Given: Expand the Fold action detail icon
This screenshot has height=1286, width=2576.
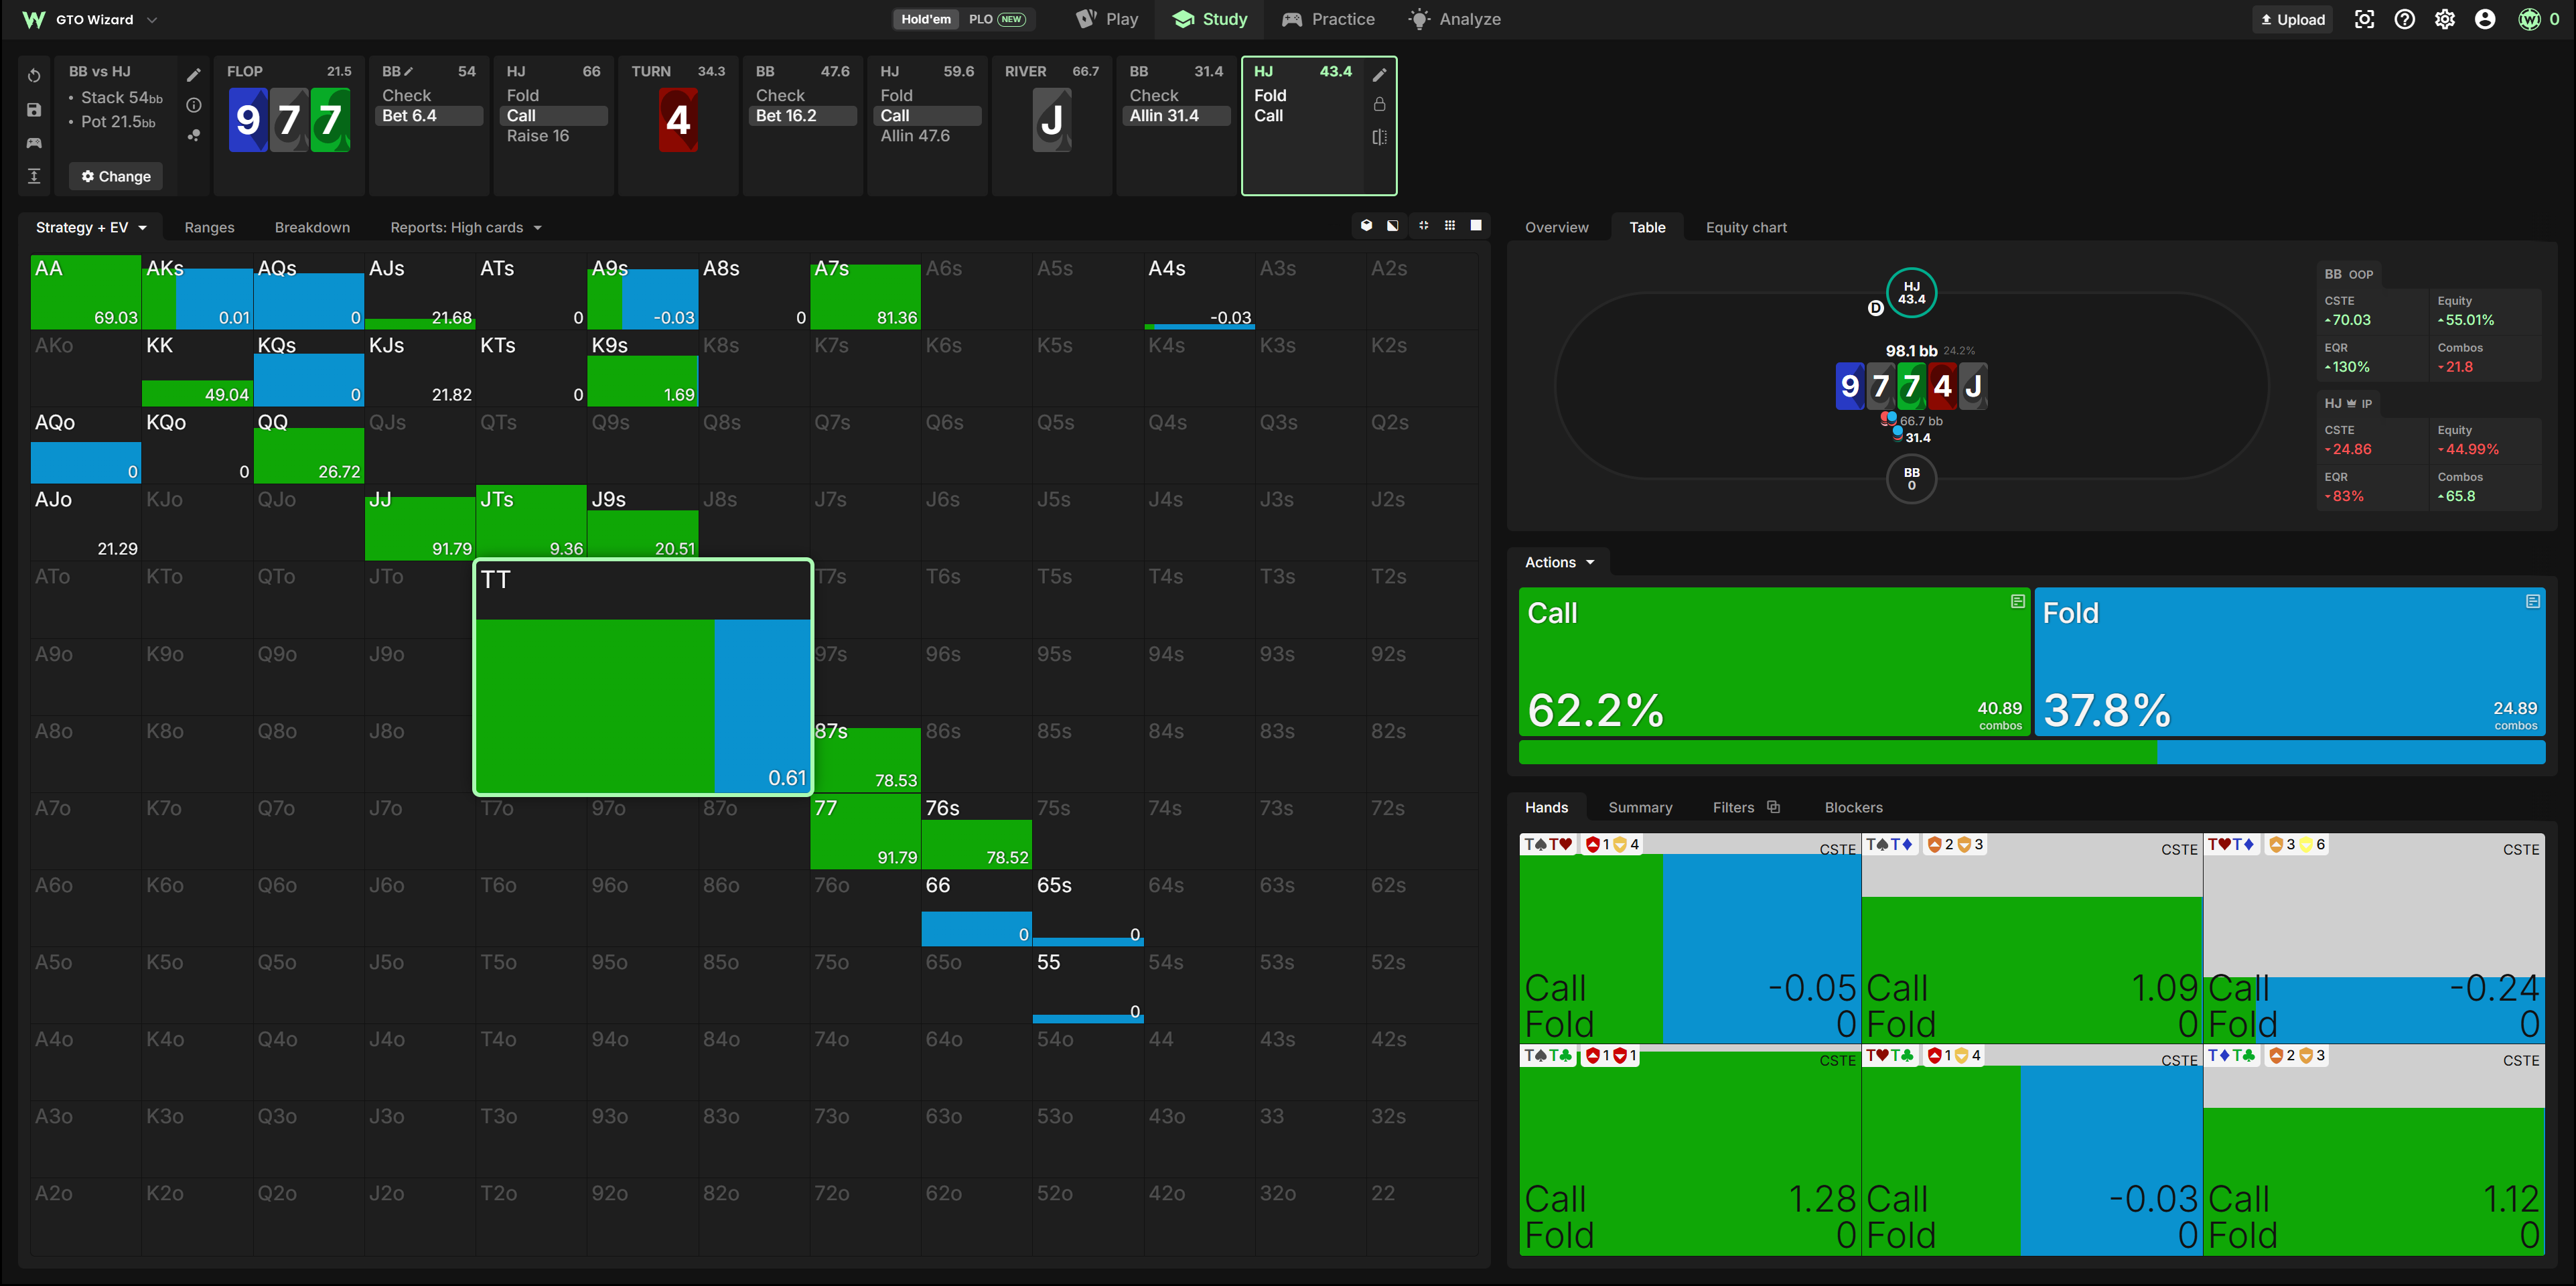Looking at the screenshot, I should coord(2532,601).
